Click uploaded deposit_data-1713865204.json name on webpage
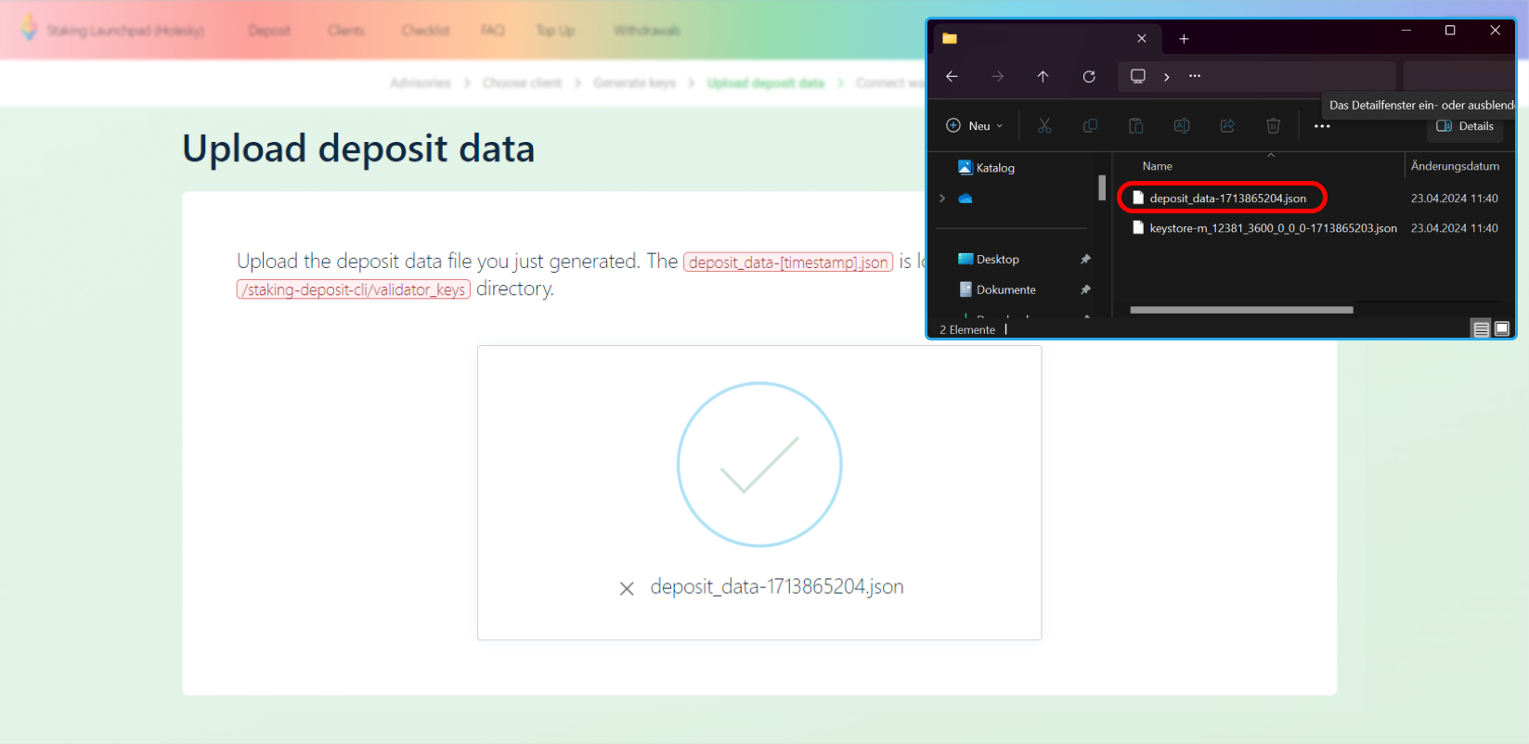 click(x=777, y=587)
